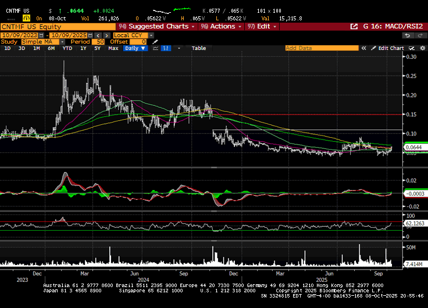
Task: Open the Actions menu
Action: (x=222, y=27)
